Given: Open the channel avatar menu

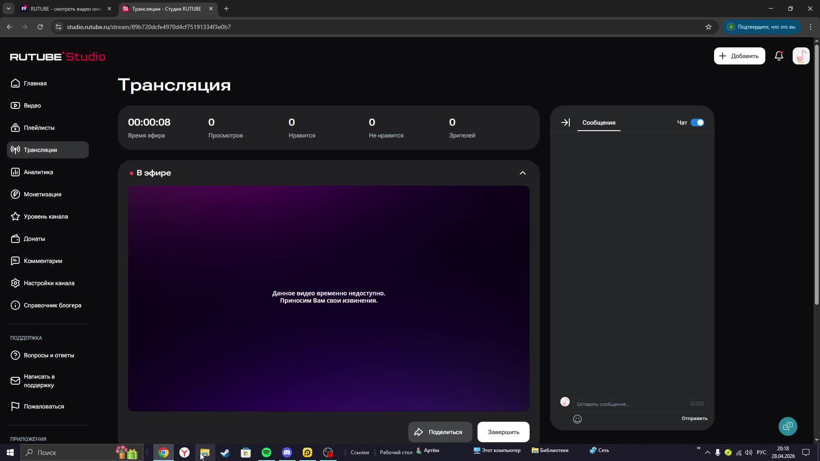Looking at the screenshot, I should pyautogui.click(x=801, y=56).
